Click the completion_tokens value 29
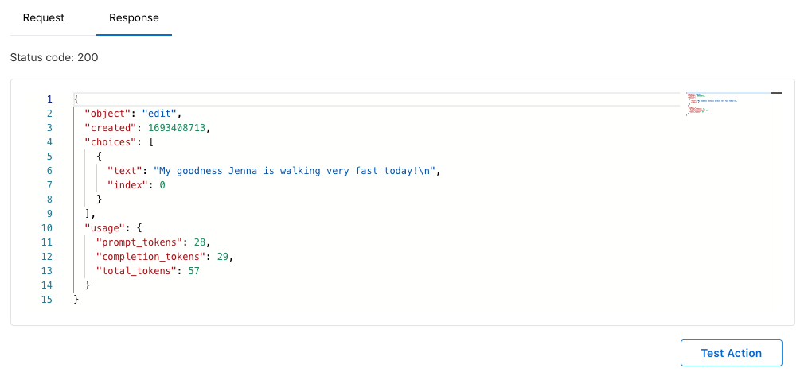The image size is (804, 372). coord(222,257)
